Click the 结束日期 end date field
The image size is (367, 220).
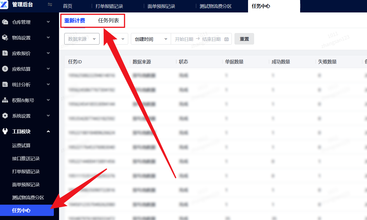(211, 39)
